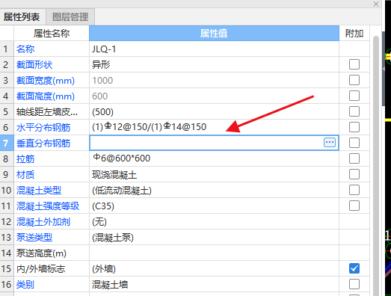
Task: Select the 属性值 column header
Action: point(214,33)
